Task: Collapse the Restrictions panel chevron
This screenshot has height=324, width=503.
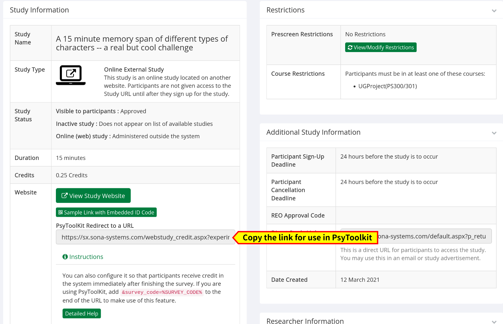Action: pyautogui.click(x=494, y=11)
